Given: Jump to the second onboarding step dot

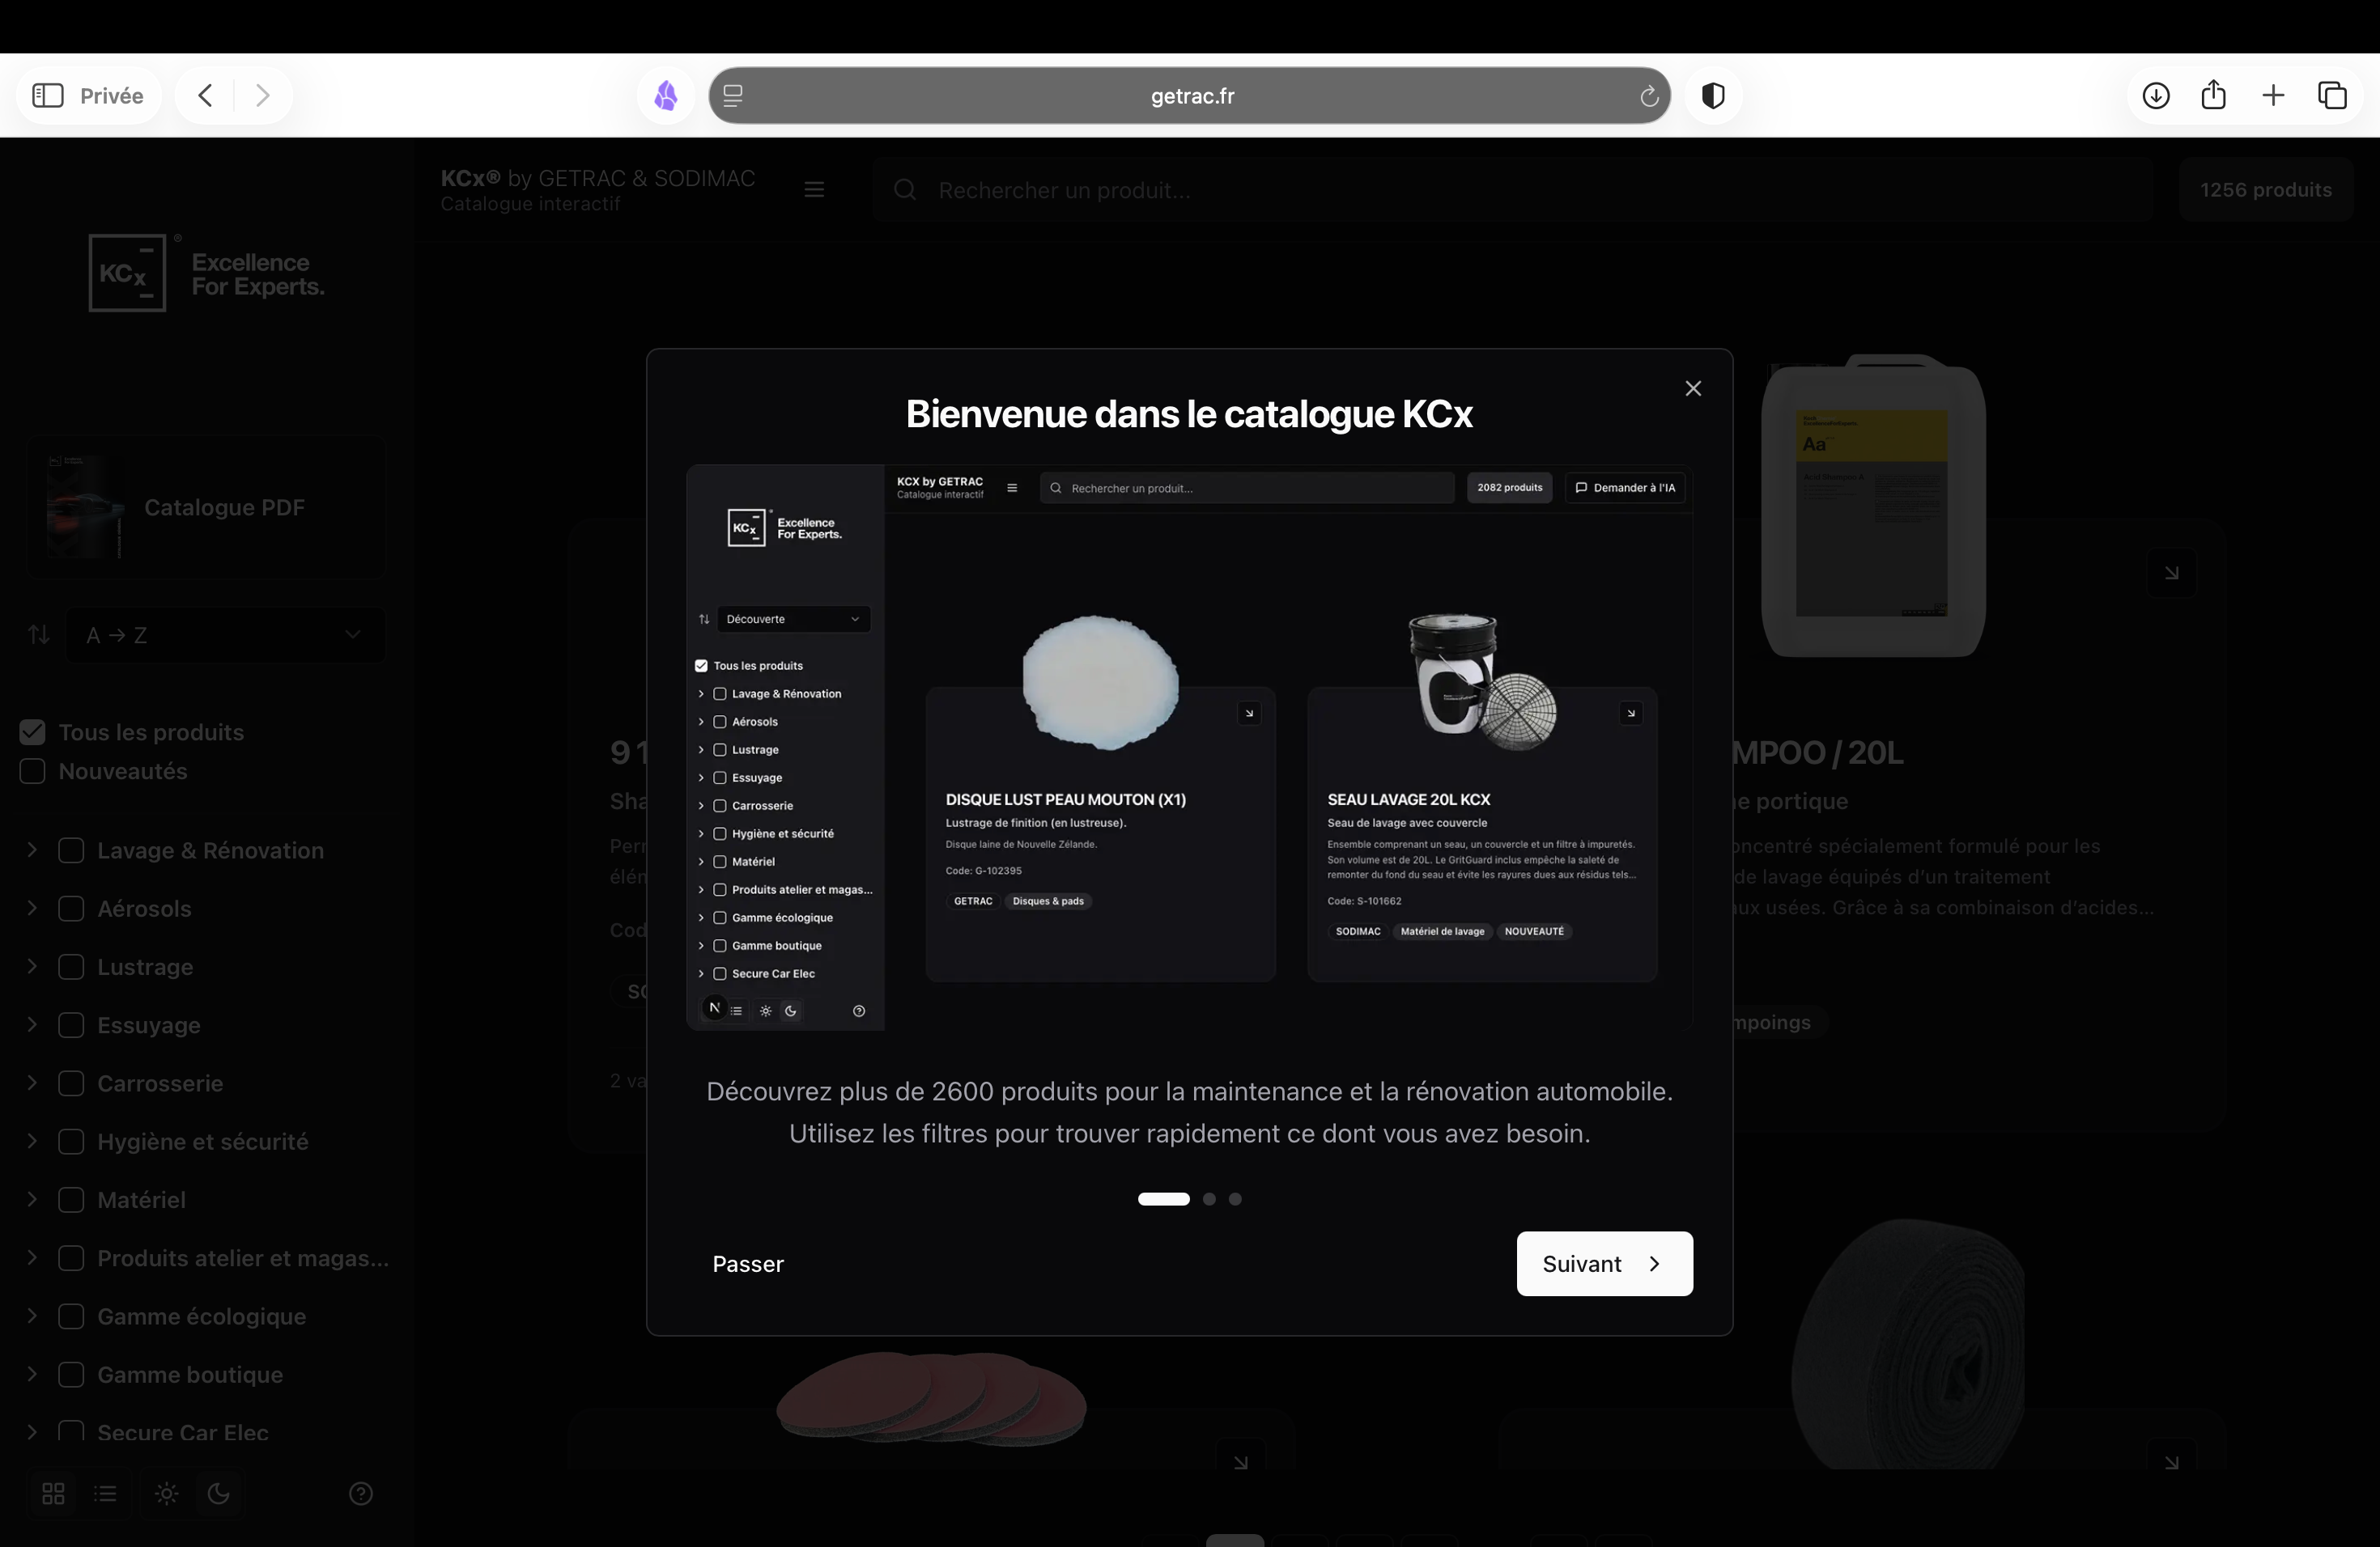Looking at the screenshot, I should coord(1209,1199).
